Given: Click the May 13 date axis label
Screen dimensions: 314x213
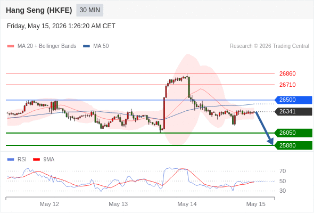Looking at the screenshot, I should (x=118, y=204).
